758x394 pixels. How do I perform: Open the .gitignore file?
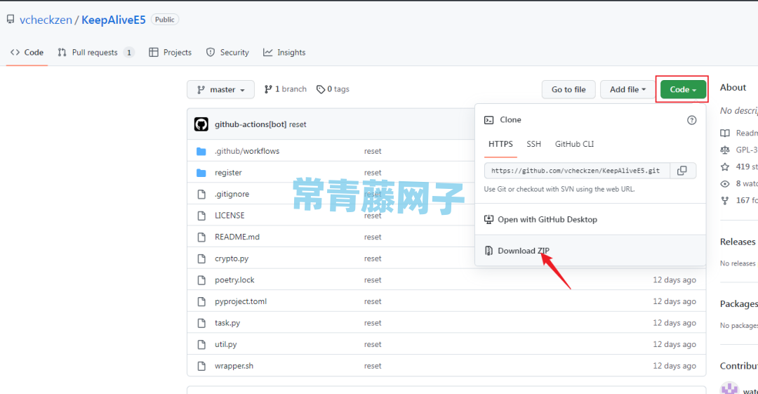click(x=232, y=194)
